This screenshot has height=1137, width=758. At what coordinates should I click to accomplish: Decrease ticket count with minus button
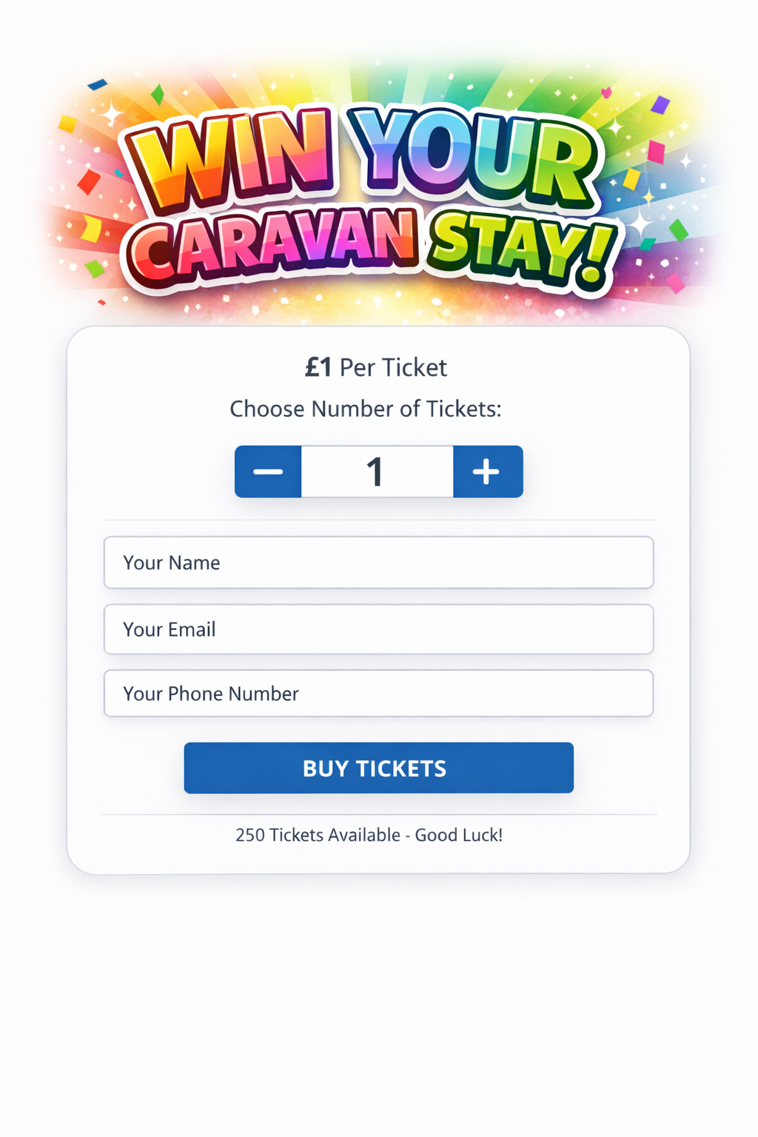(268, 472)
